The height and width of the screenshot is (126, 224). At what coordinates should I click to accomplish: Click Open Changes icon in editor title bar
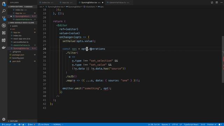pos(212,2)
